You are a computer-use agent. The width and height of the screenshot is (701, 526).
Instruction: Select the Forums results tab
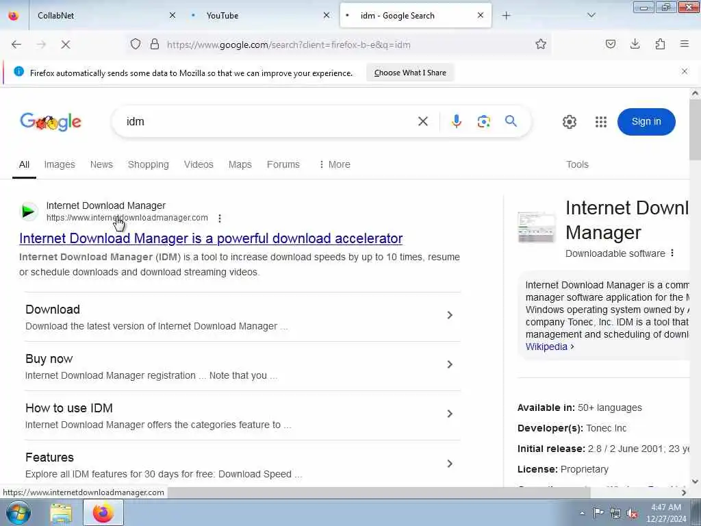click(x=283, y=164)
